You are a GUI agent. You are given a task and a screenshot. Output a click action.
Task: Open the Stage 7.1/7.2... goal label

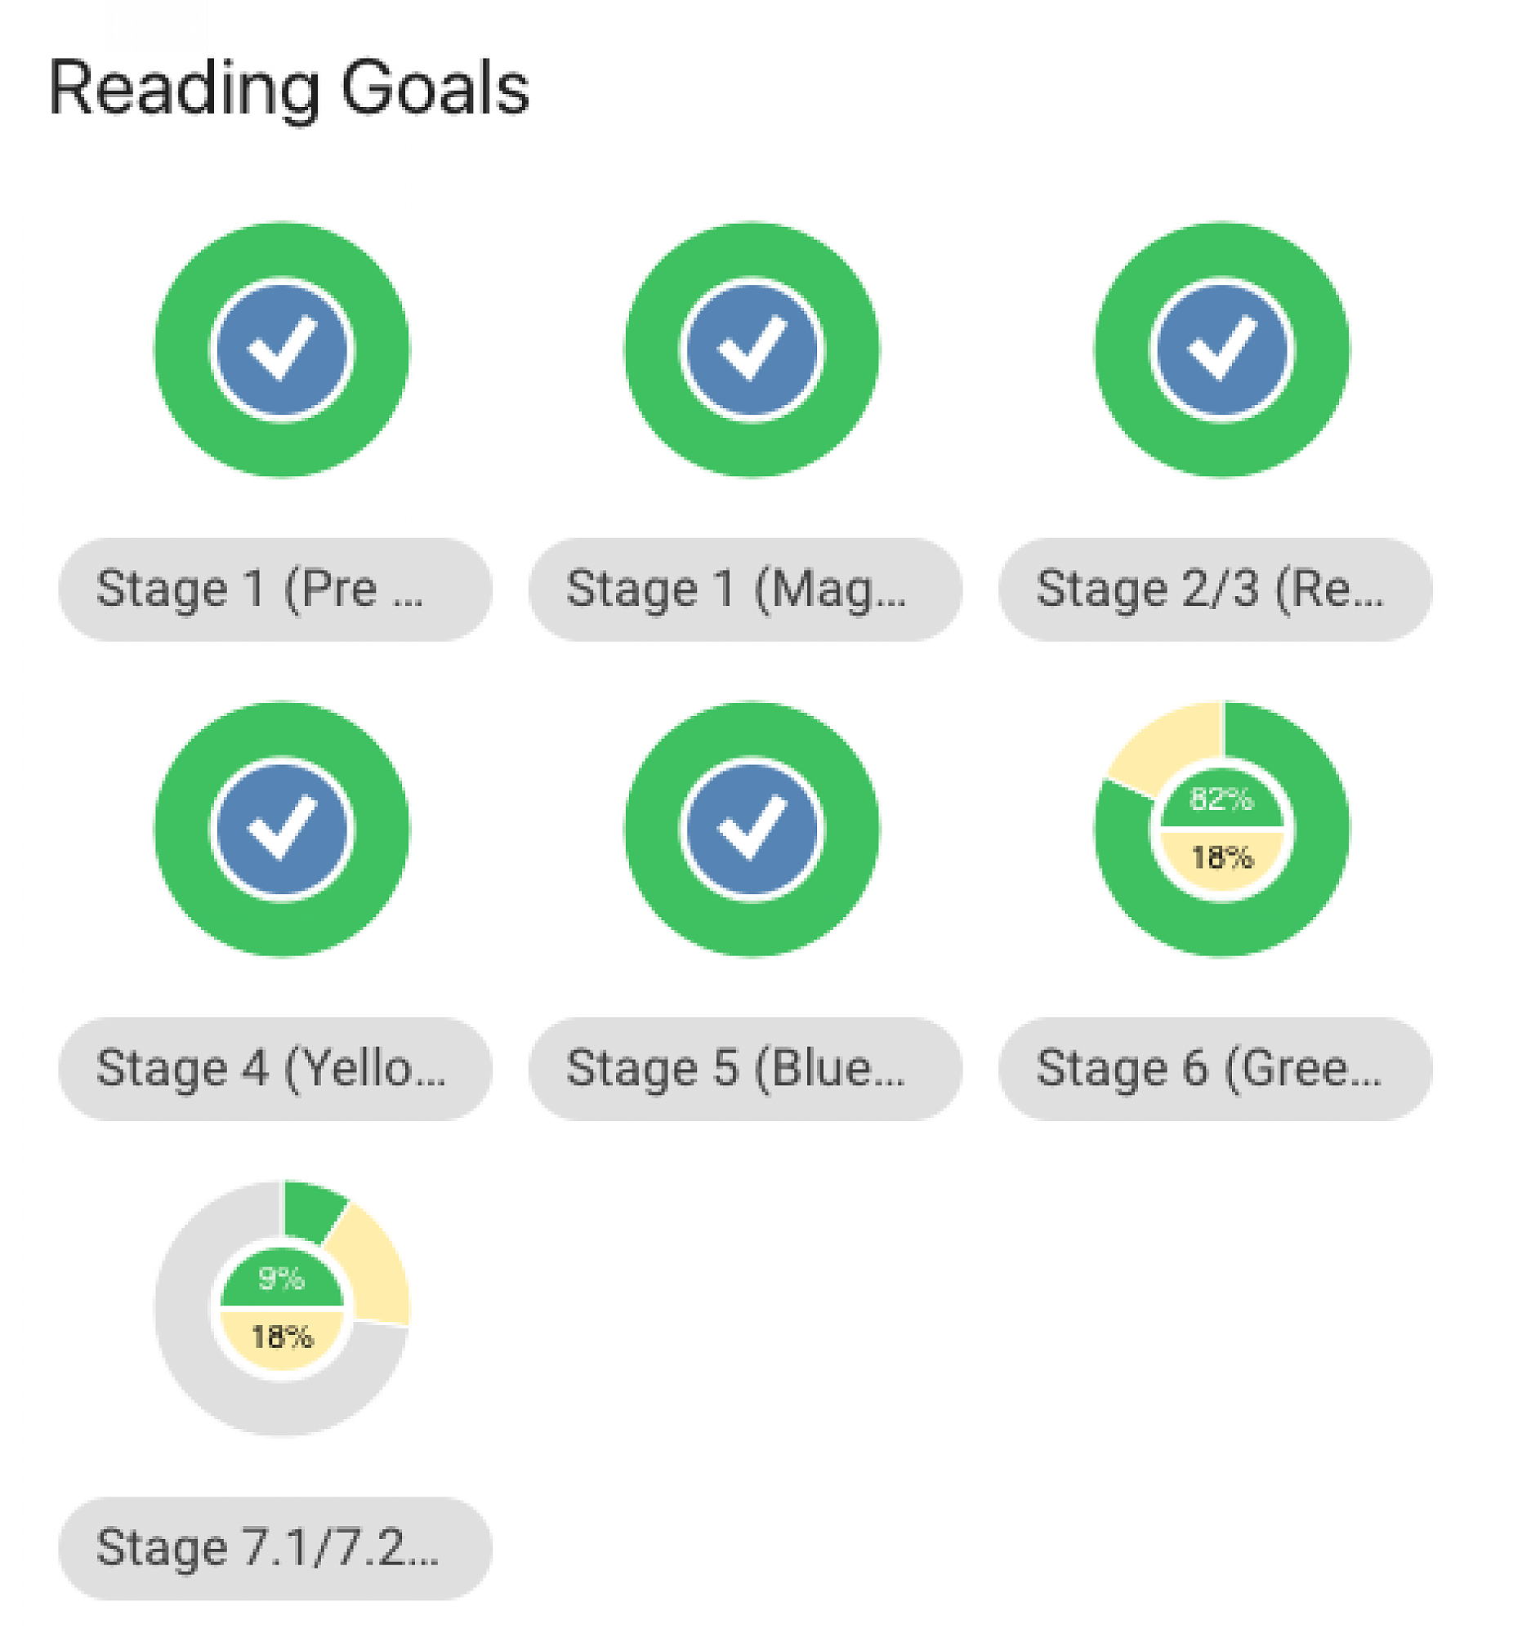point(275,1548)
